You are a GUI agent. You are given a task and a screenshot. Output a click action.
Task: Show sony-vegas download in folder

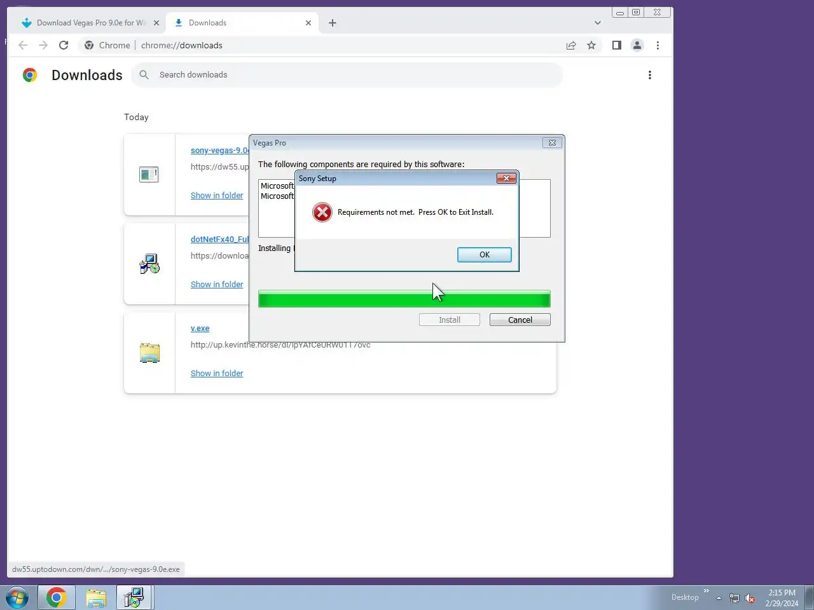[217, 195]
